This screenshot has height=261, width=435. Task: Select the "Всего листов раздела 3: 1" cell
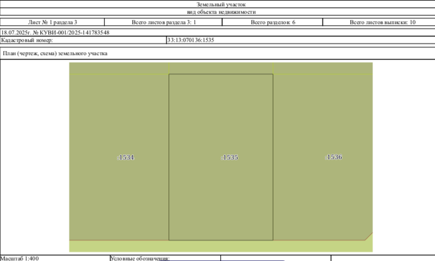163,22
